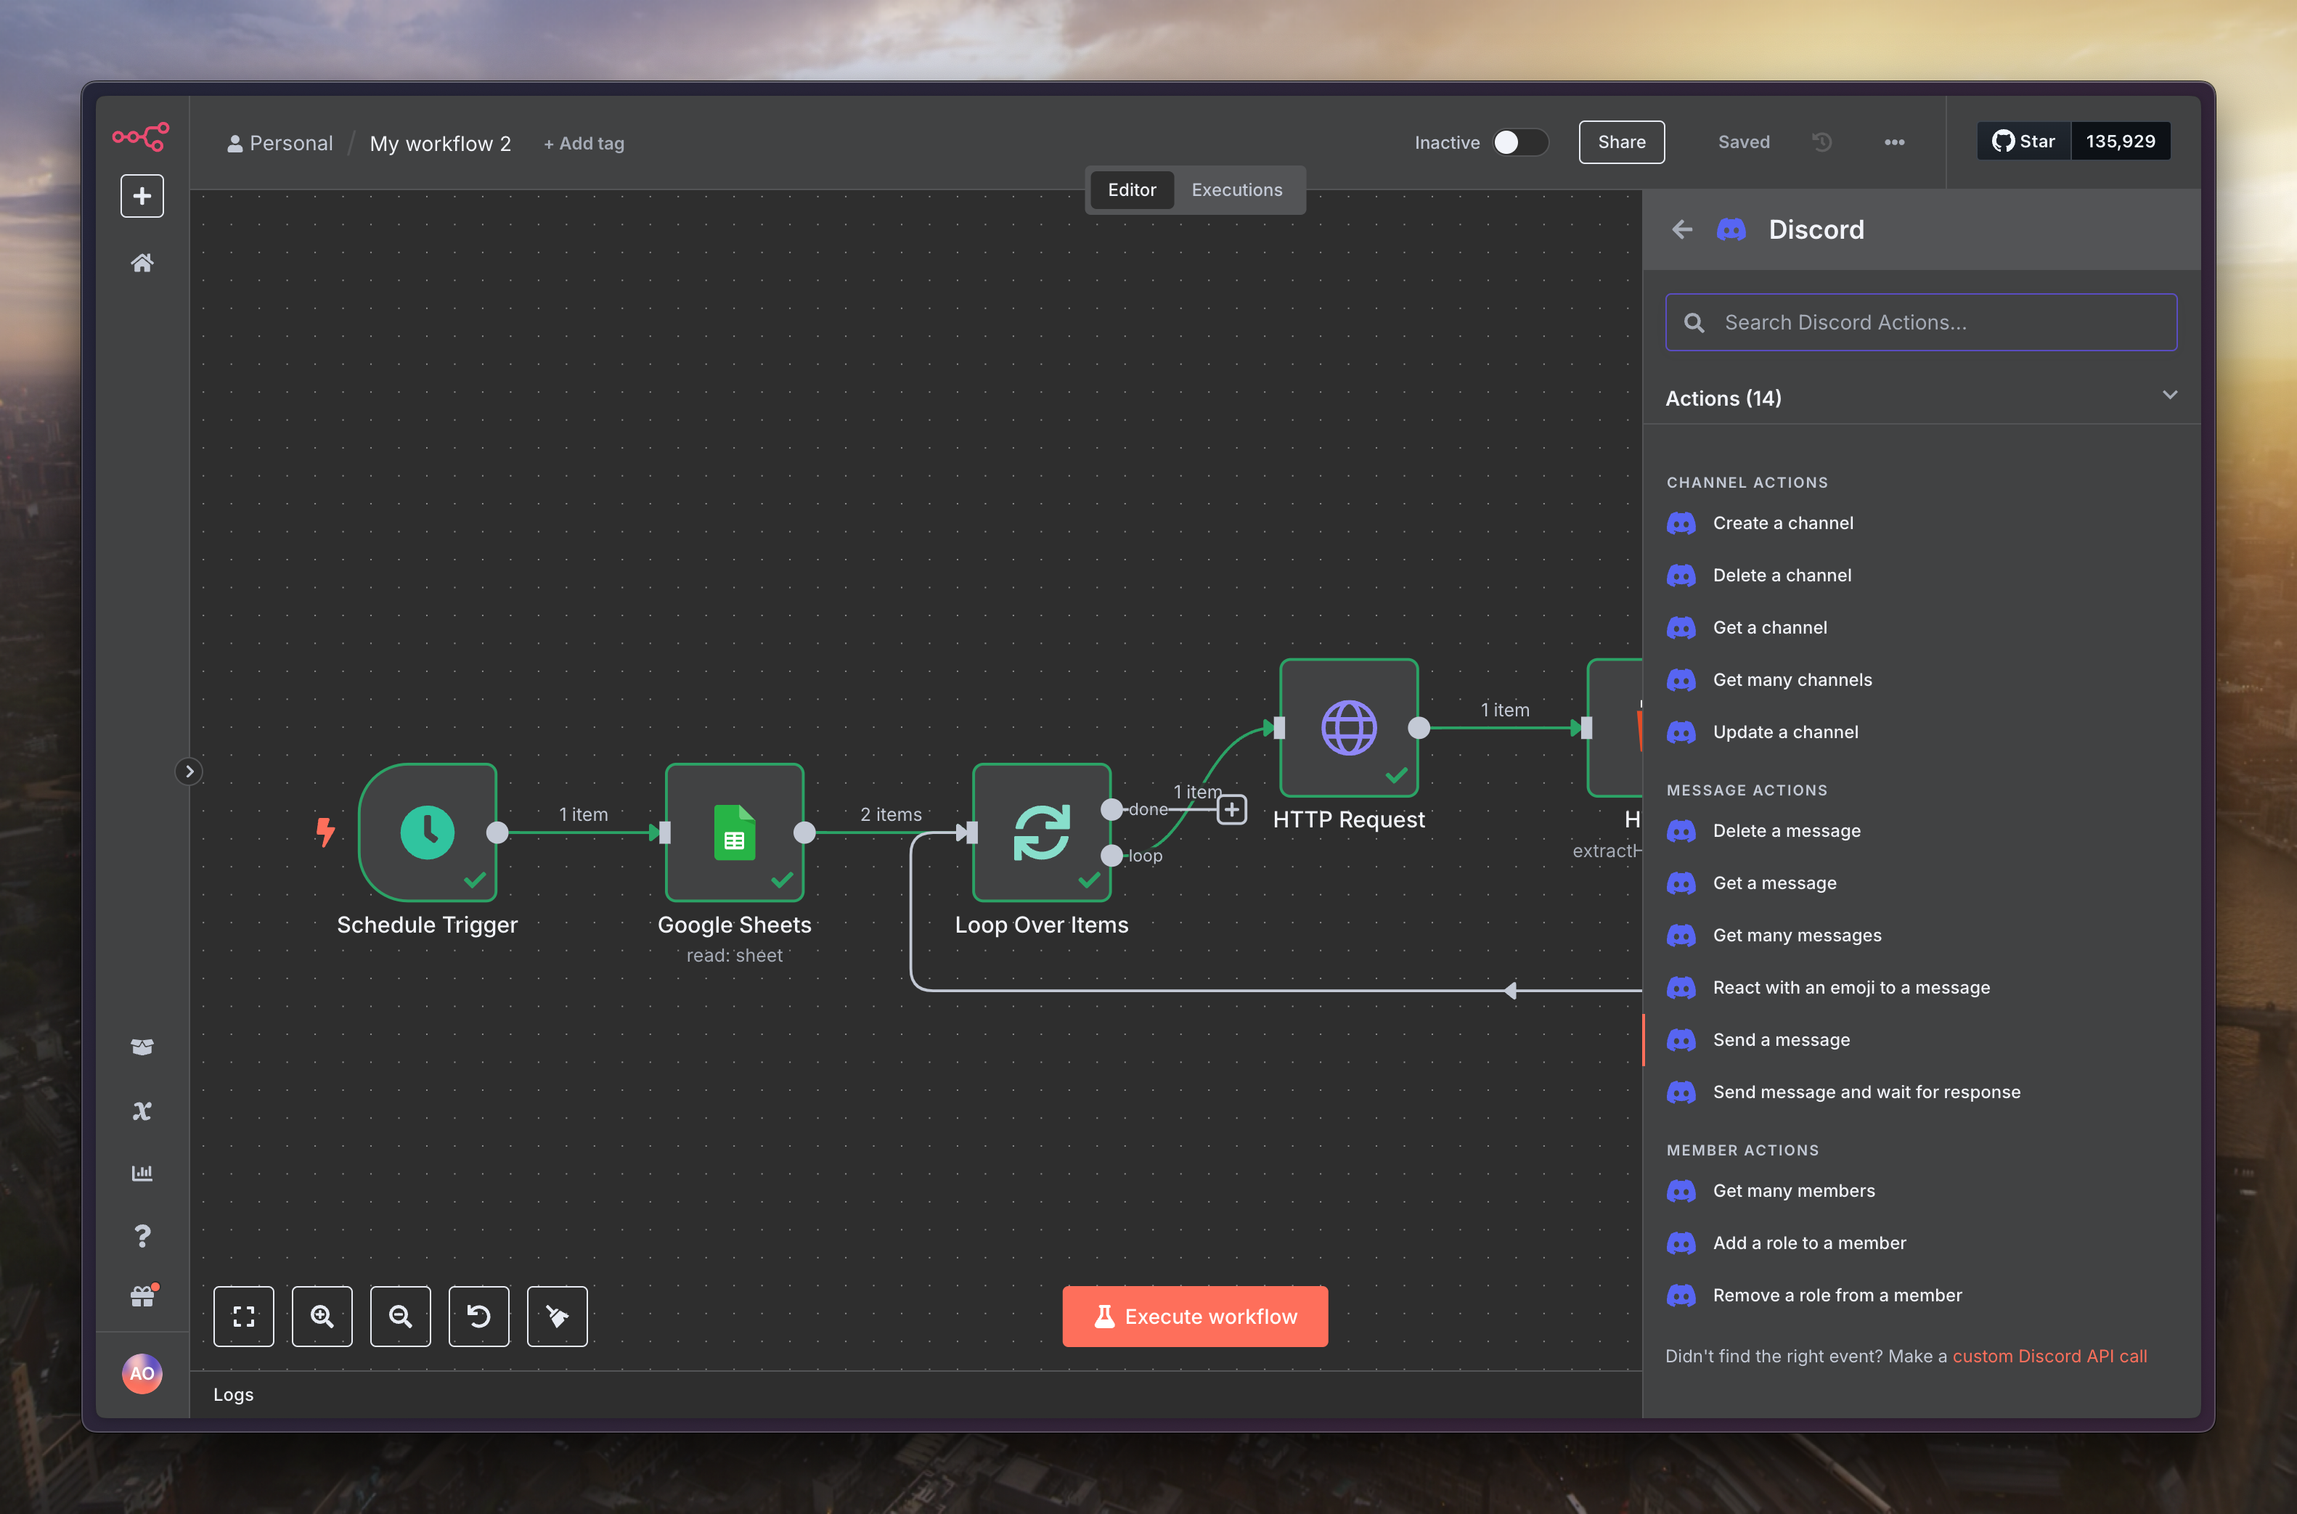Choose the Send a message action
The image size is (2297, 1514).
point(1782,1040)
